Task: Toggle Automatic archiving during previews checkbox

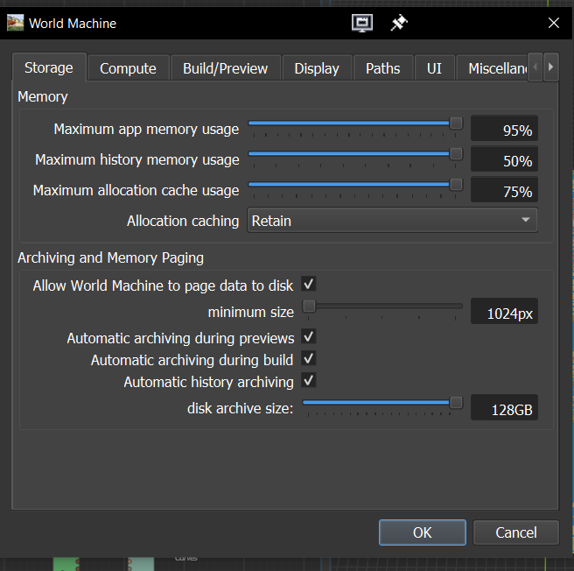Action: pyautogui.click(x=309, y=336)
